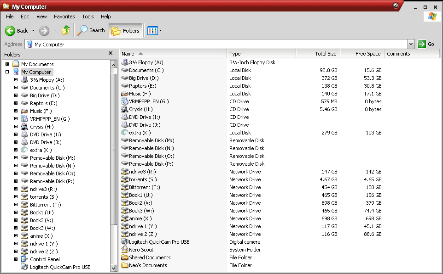Select Music (F:) drive icon in list
The width and height of the screenshot is (443, 274).
pos(125,94)
